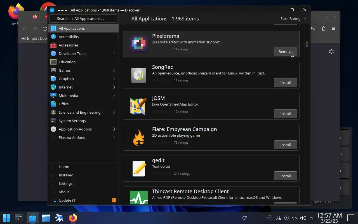Screen dimensions: 358x224
Task: Expand the Application Addons chevron
Action: [x=114, y=129]
